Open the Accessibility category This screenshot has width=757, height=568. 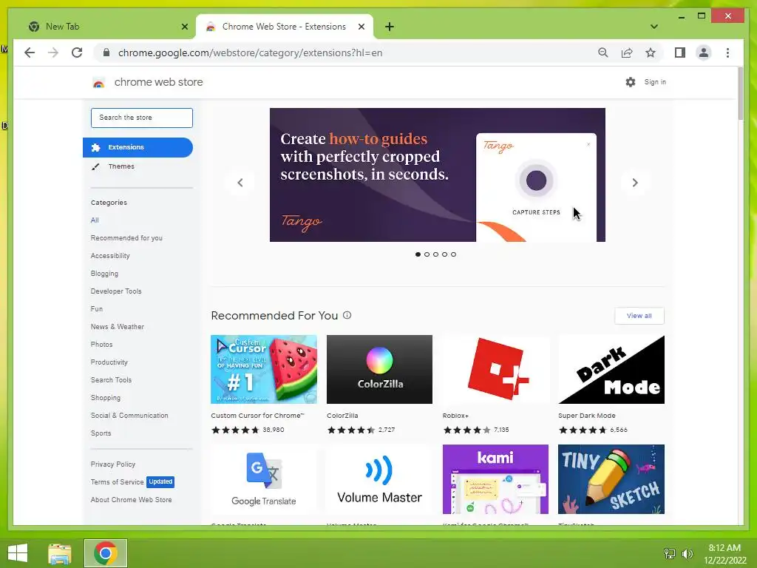click(x=110, y=256)
